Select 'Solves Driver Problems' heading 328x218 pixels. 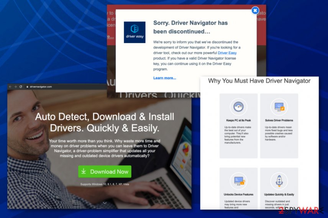[x=279, y=120]
